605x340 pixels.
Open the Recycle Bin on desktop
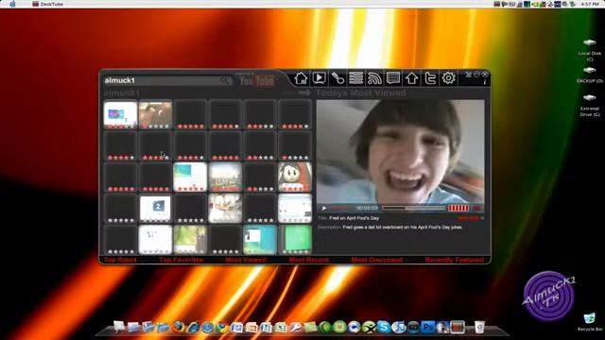point(590,322)
